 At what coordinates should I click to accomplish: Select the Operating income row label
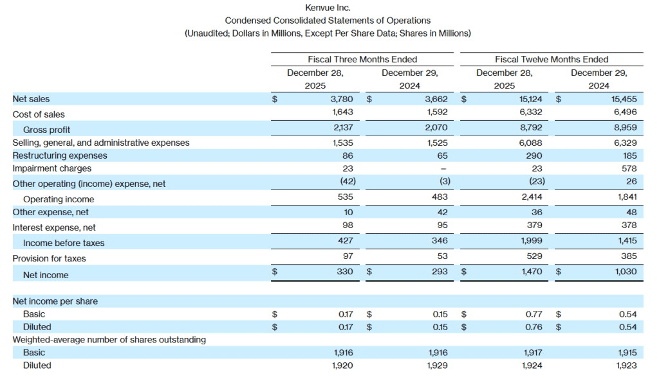59,199
